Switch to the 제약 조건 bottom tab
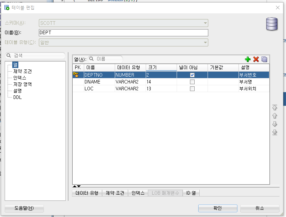The height and width of the screenshot is (217, 286). point(115,193)
